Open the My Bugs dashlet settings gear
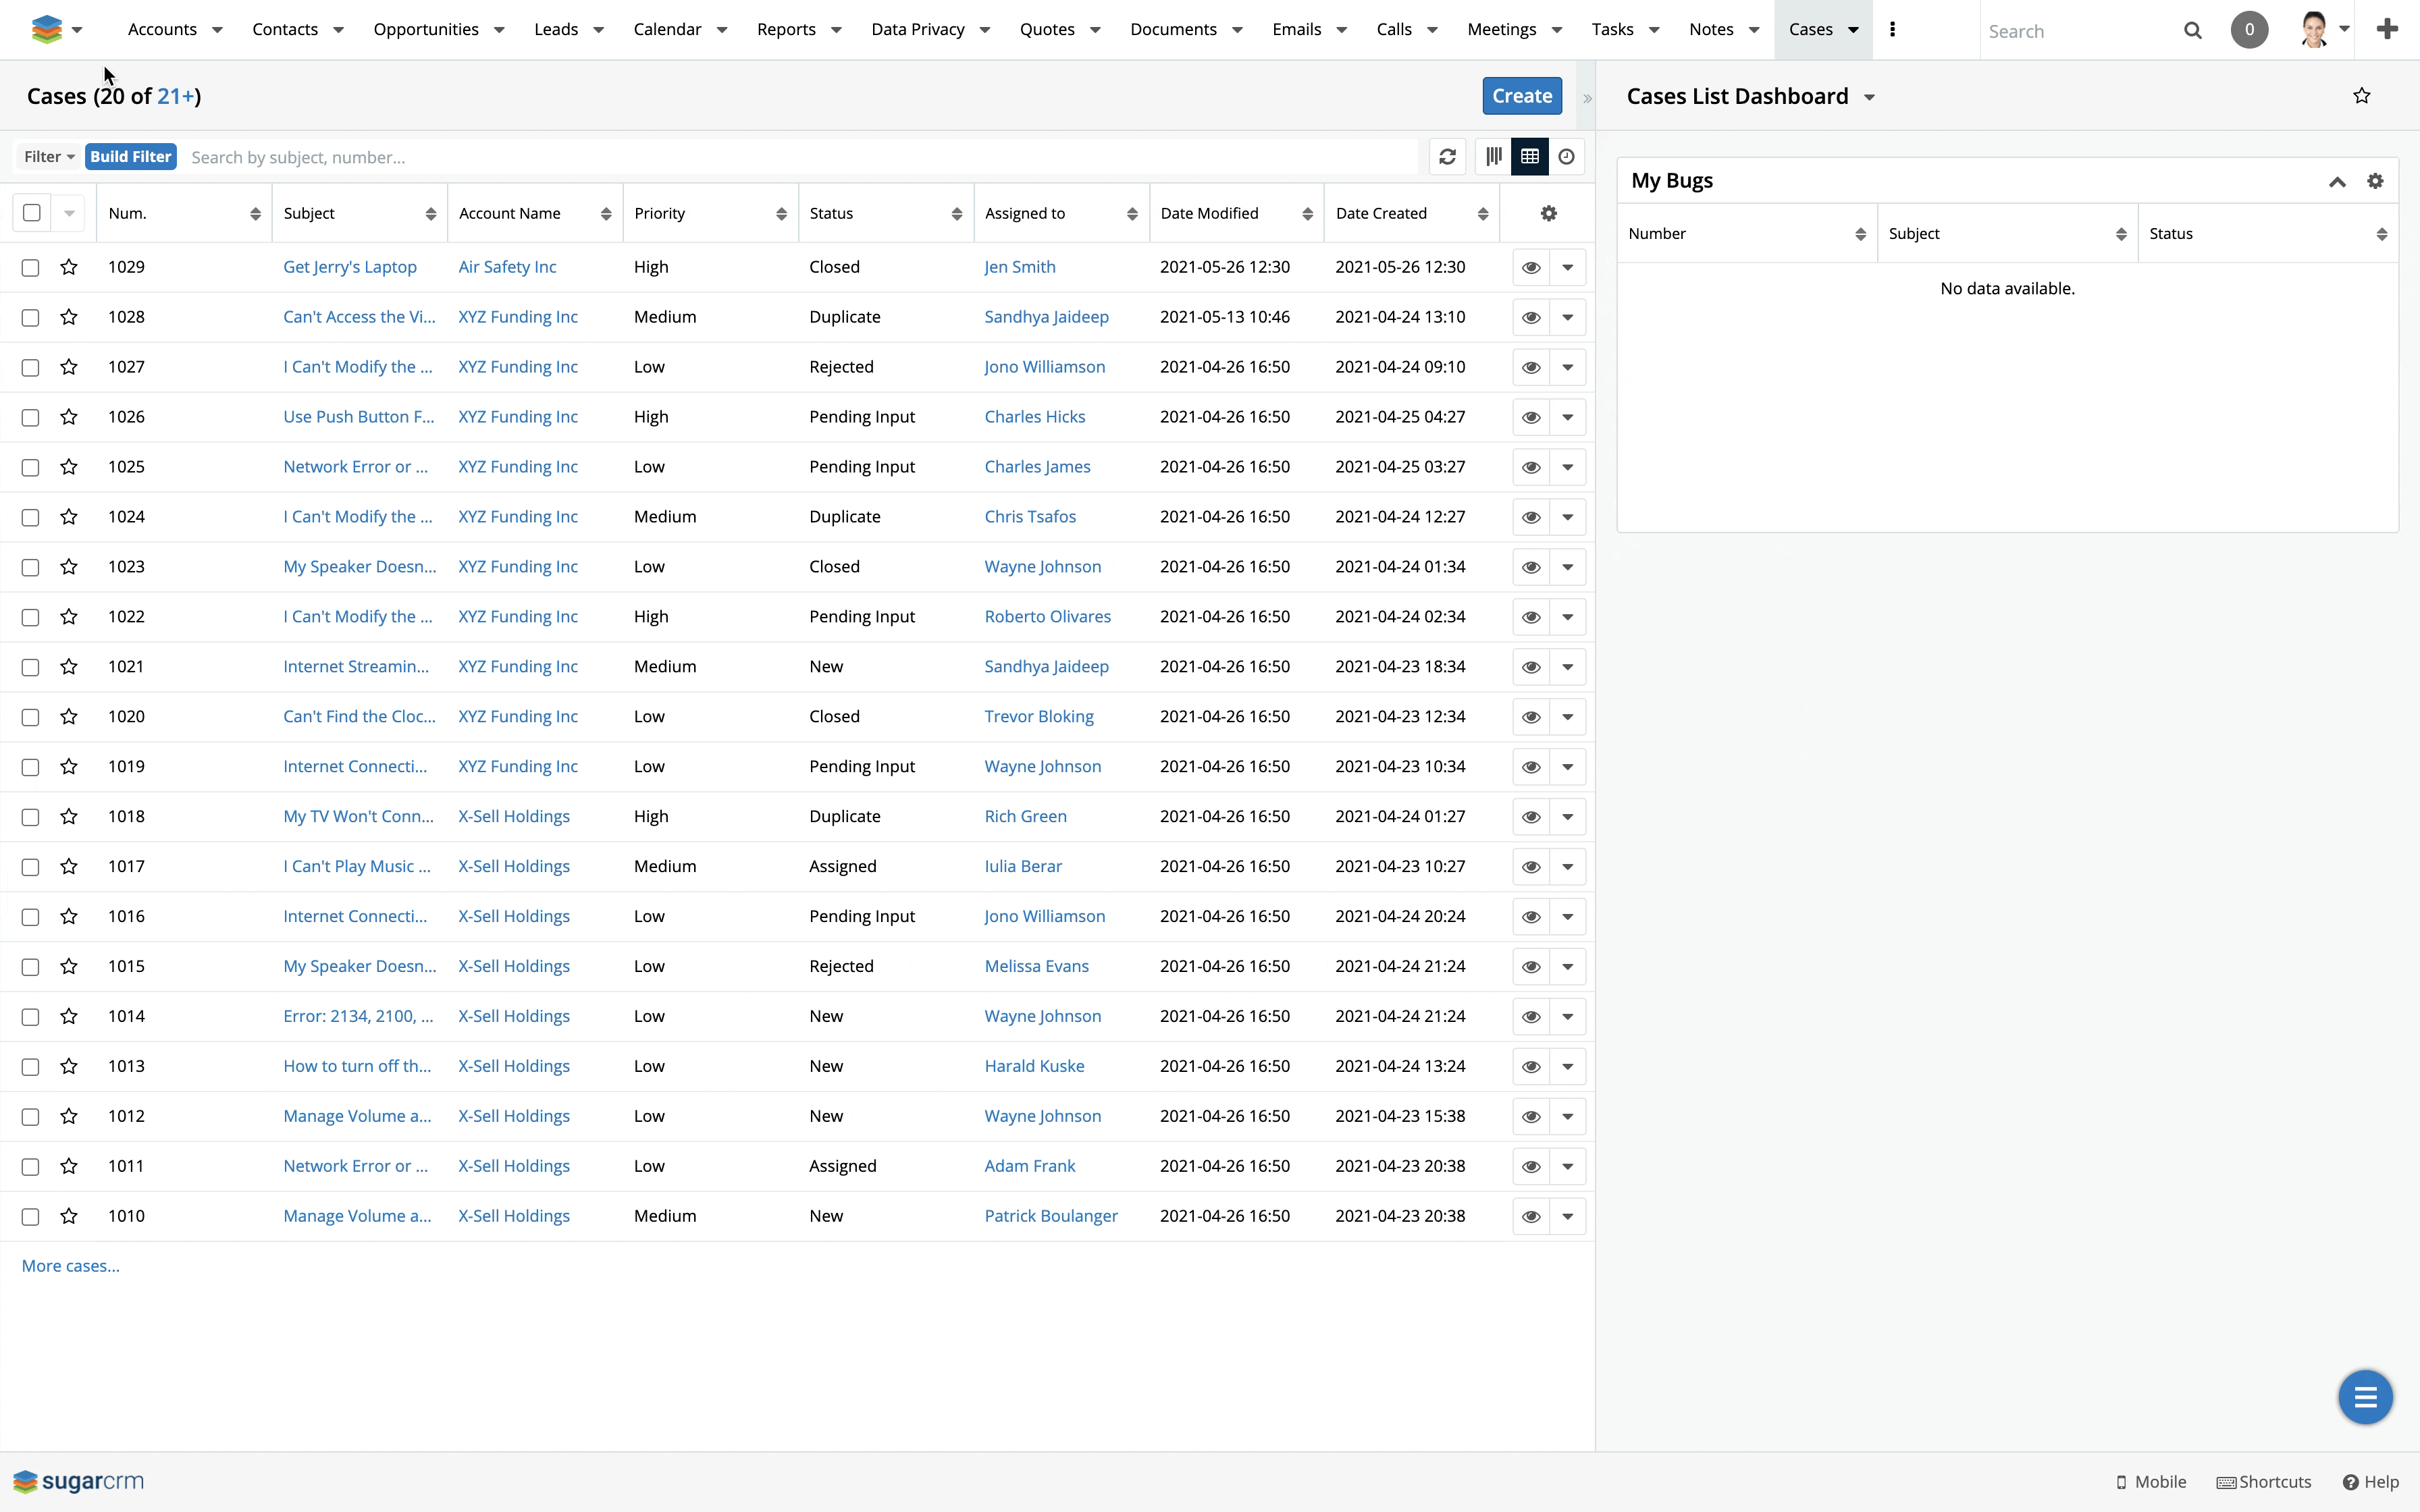2420x1512 pixels. [2375, 181]
